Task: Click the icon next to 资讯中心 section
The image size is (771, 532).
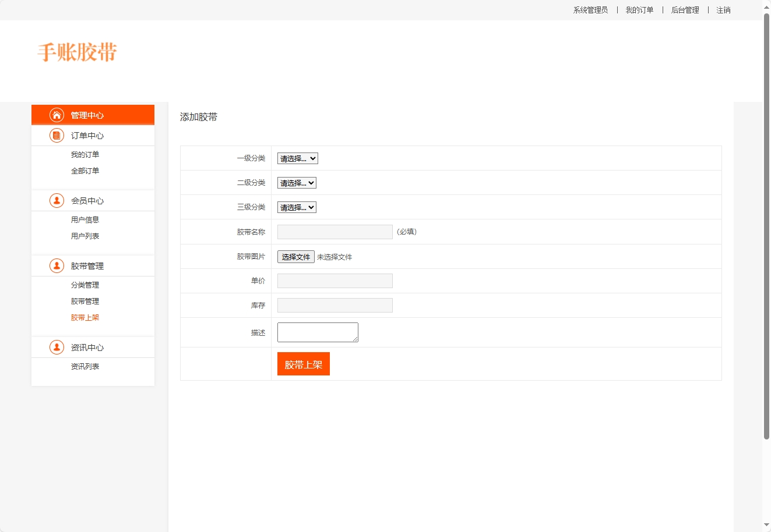Action: click(56, 347)
